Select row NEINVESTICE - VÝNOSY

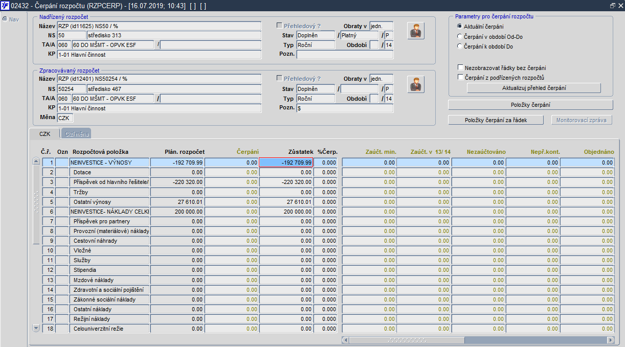pos(109,163)
